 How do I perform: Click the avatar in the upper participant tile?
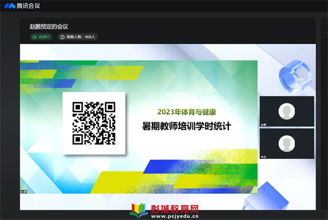pos(286,111)
